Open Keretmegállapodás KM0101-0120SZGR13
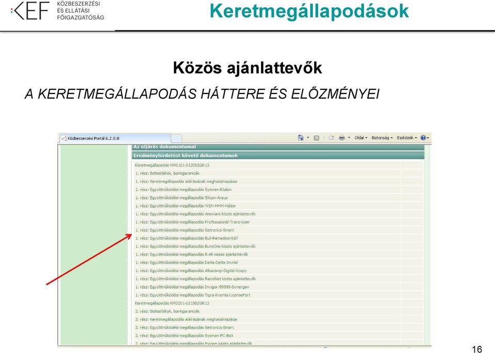Viewport: 495px width, 353px height. (x=172, y=165)
